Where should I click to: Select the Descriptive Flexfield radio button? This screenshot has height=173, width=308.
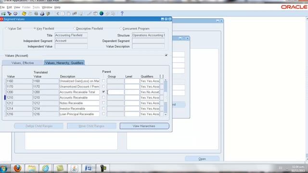point(74,28)
